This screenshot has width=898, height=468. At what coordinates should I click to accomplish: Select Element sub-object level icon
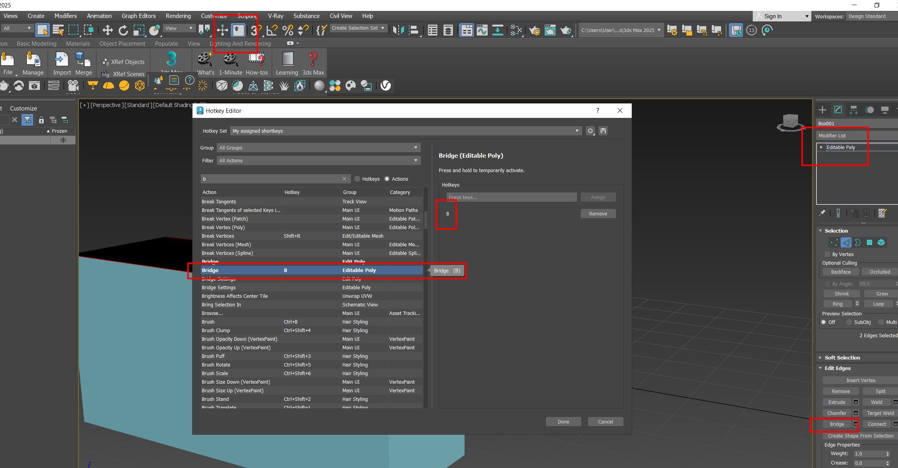pos(881,242)
